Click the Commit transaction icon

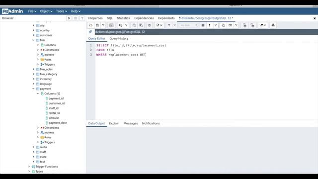[x=245, y=25]
